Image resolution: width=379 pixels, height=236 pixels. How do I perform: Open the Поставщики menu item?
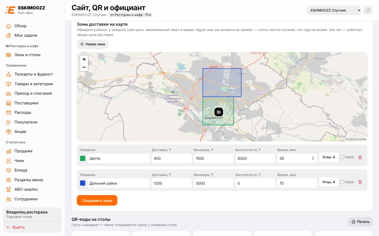pyautogui.click(x=32, y=103)
